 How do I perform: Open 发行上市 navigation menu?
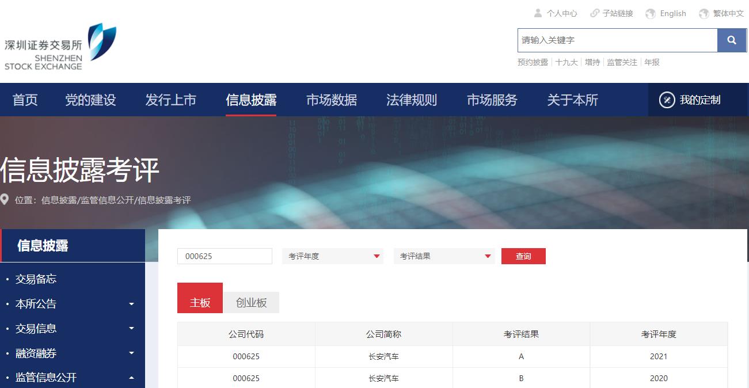(171, 100)
